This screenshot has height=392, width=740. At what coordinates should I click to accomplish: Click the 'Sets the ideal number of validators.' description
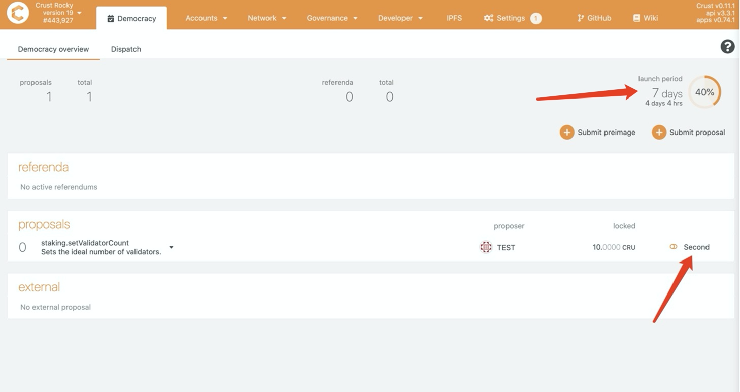click(101, 252)
